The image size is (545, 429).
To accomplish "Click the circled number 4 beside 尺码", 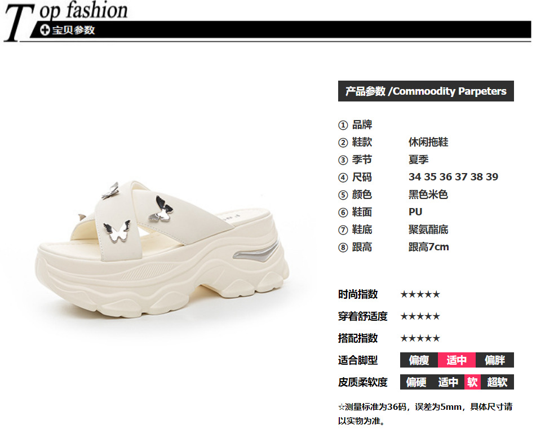I will [x=343, y=178].
